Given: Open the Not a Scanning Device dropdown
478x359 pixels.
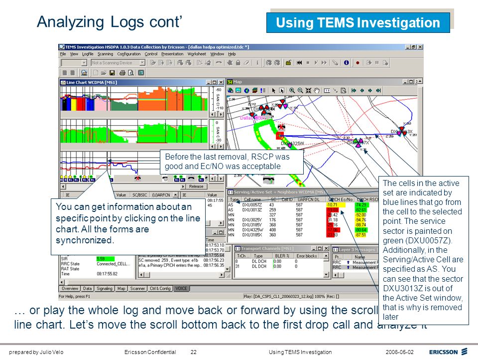Looking at the screenshot, I should [142, 63].
